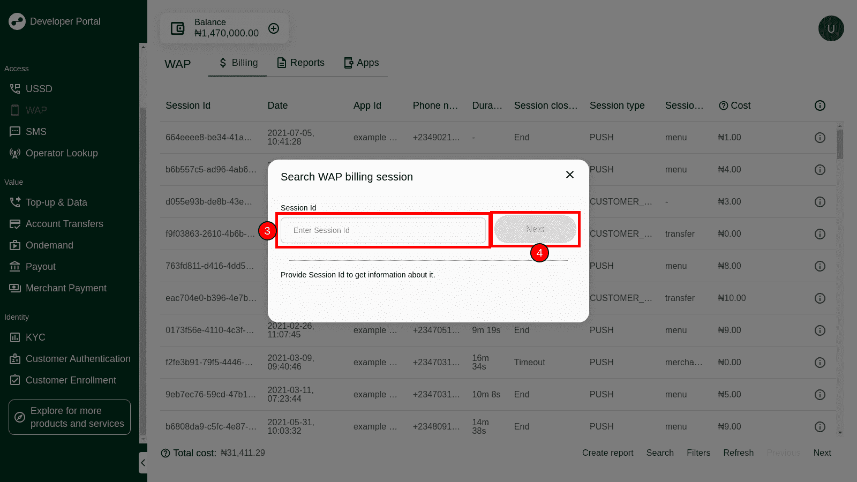857x482 pixels.
Task: Click the Create report link
Action: 607,453
